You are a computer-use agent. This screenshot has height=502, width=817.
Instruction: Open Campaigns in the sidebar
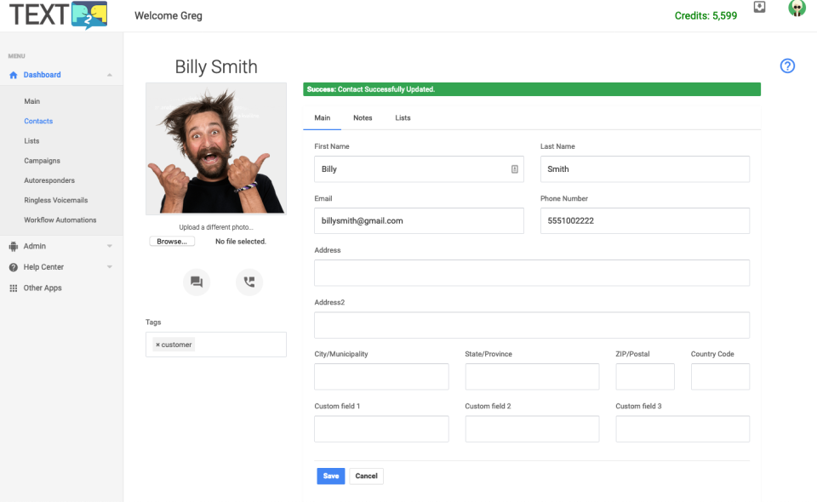[43, 161]
